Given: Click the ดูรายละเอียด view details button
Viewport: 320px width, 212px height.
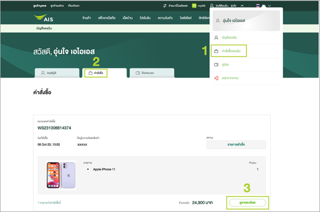Looking at the screenshot, I should pos(247,202).
